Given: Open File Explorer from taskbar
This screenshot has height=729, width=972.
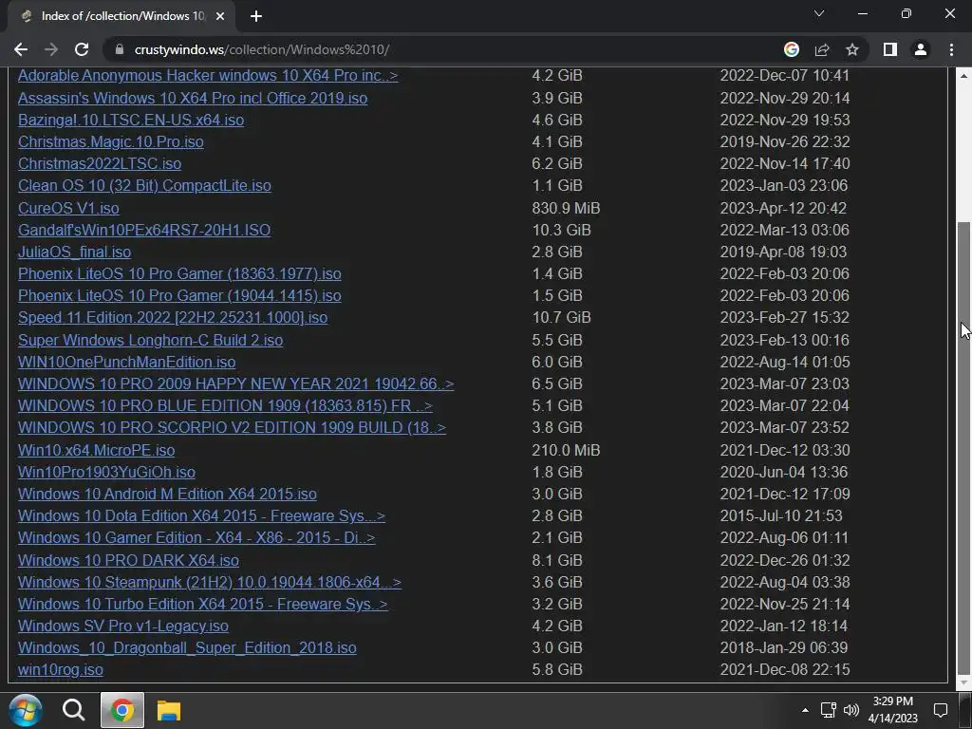Looking at the screenshot, I should 169,710.
